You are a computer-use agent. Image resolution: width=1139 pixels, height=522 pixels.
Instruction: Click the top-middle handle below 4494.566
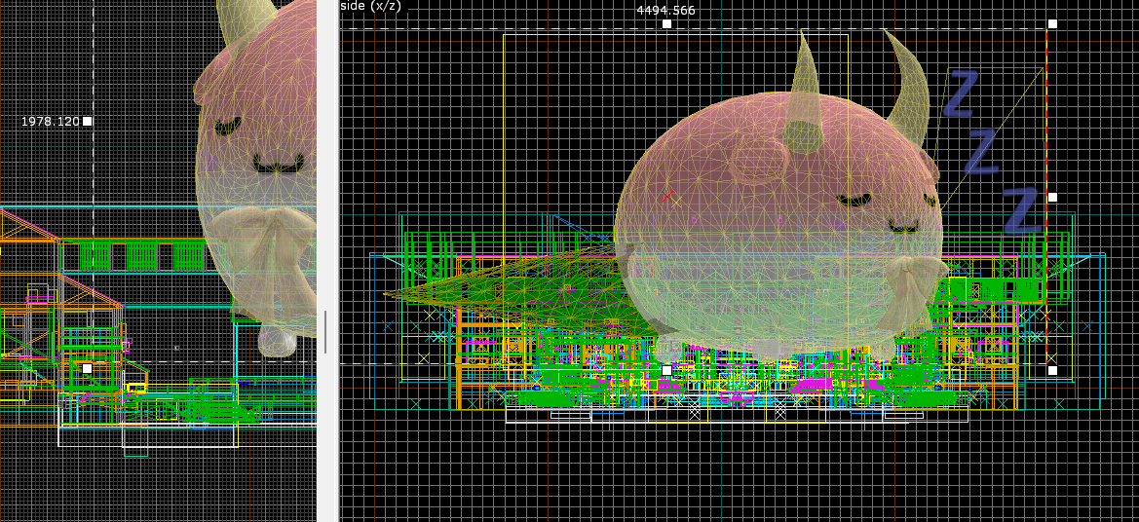click(666, 23)
